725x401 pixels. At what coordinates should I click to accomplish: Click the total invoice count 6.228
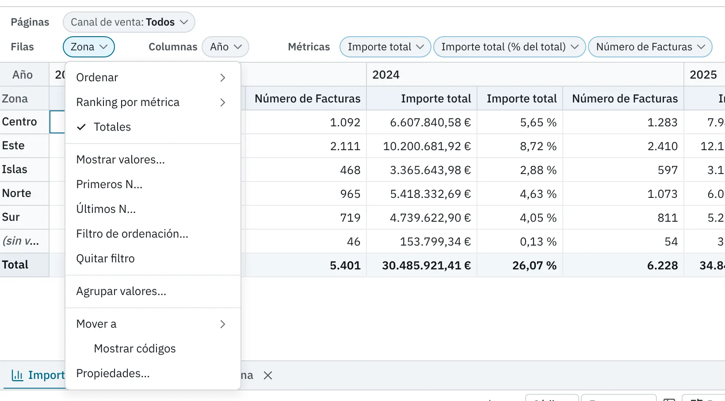click(623, 265)
